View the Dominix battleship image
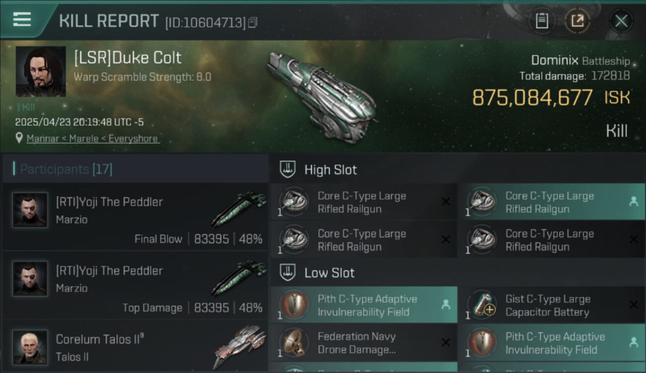Image resolution: width=646 pixels, height=373 pixels. (321, 94)
